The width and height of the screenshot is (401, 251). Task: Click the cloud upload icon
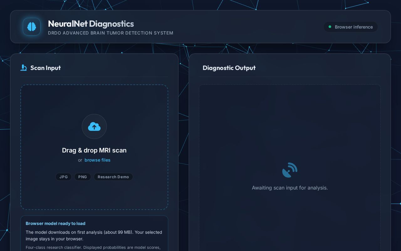(x=94, y=126)
